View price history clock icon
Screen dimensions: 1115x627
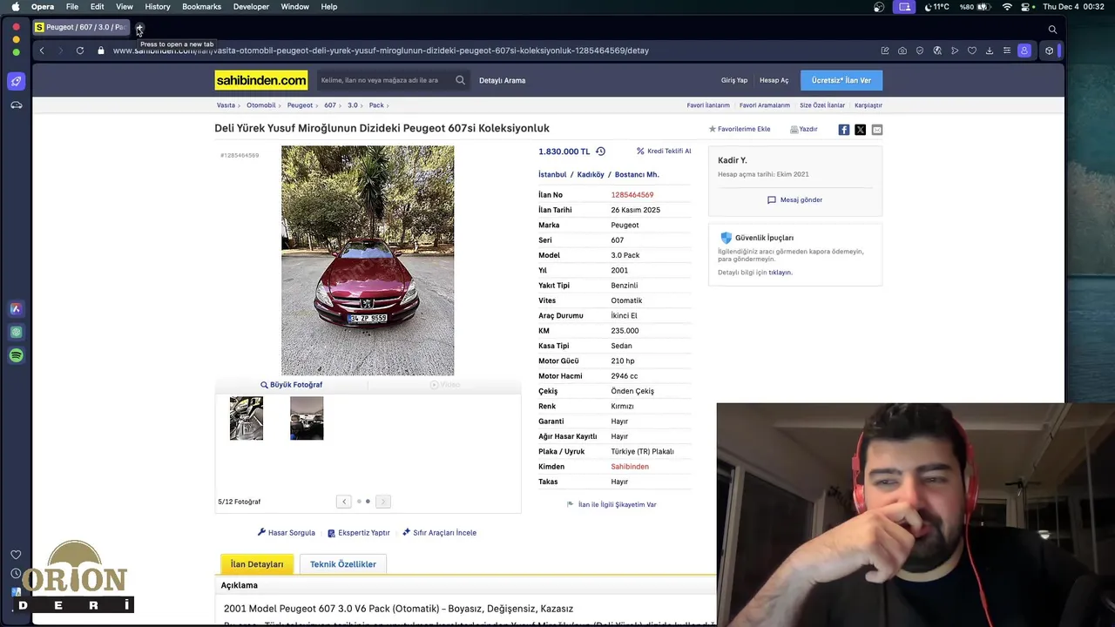(x=600, y=152)
